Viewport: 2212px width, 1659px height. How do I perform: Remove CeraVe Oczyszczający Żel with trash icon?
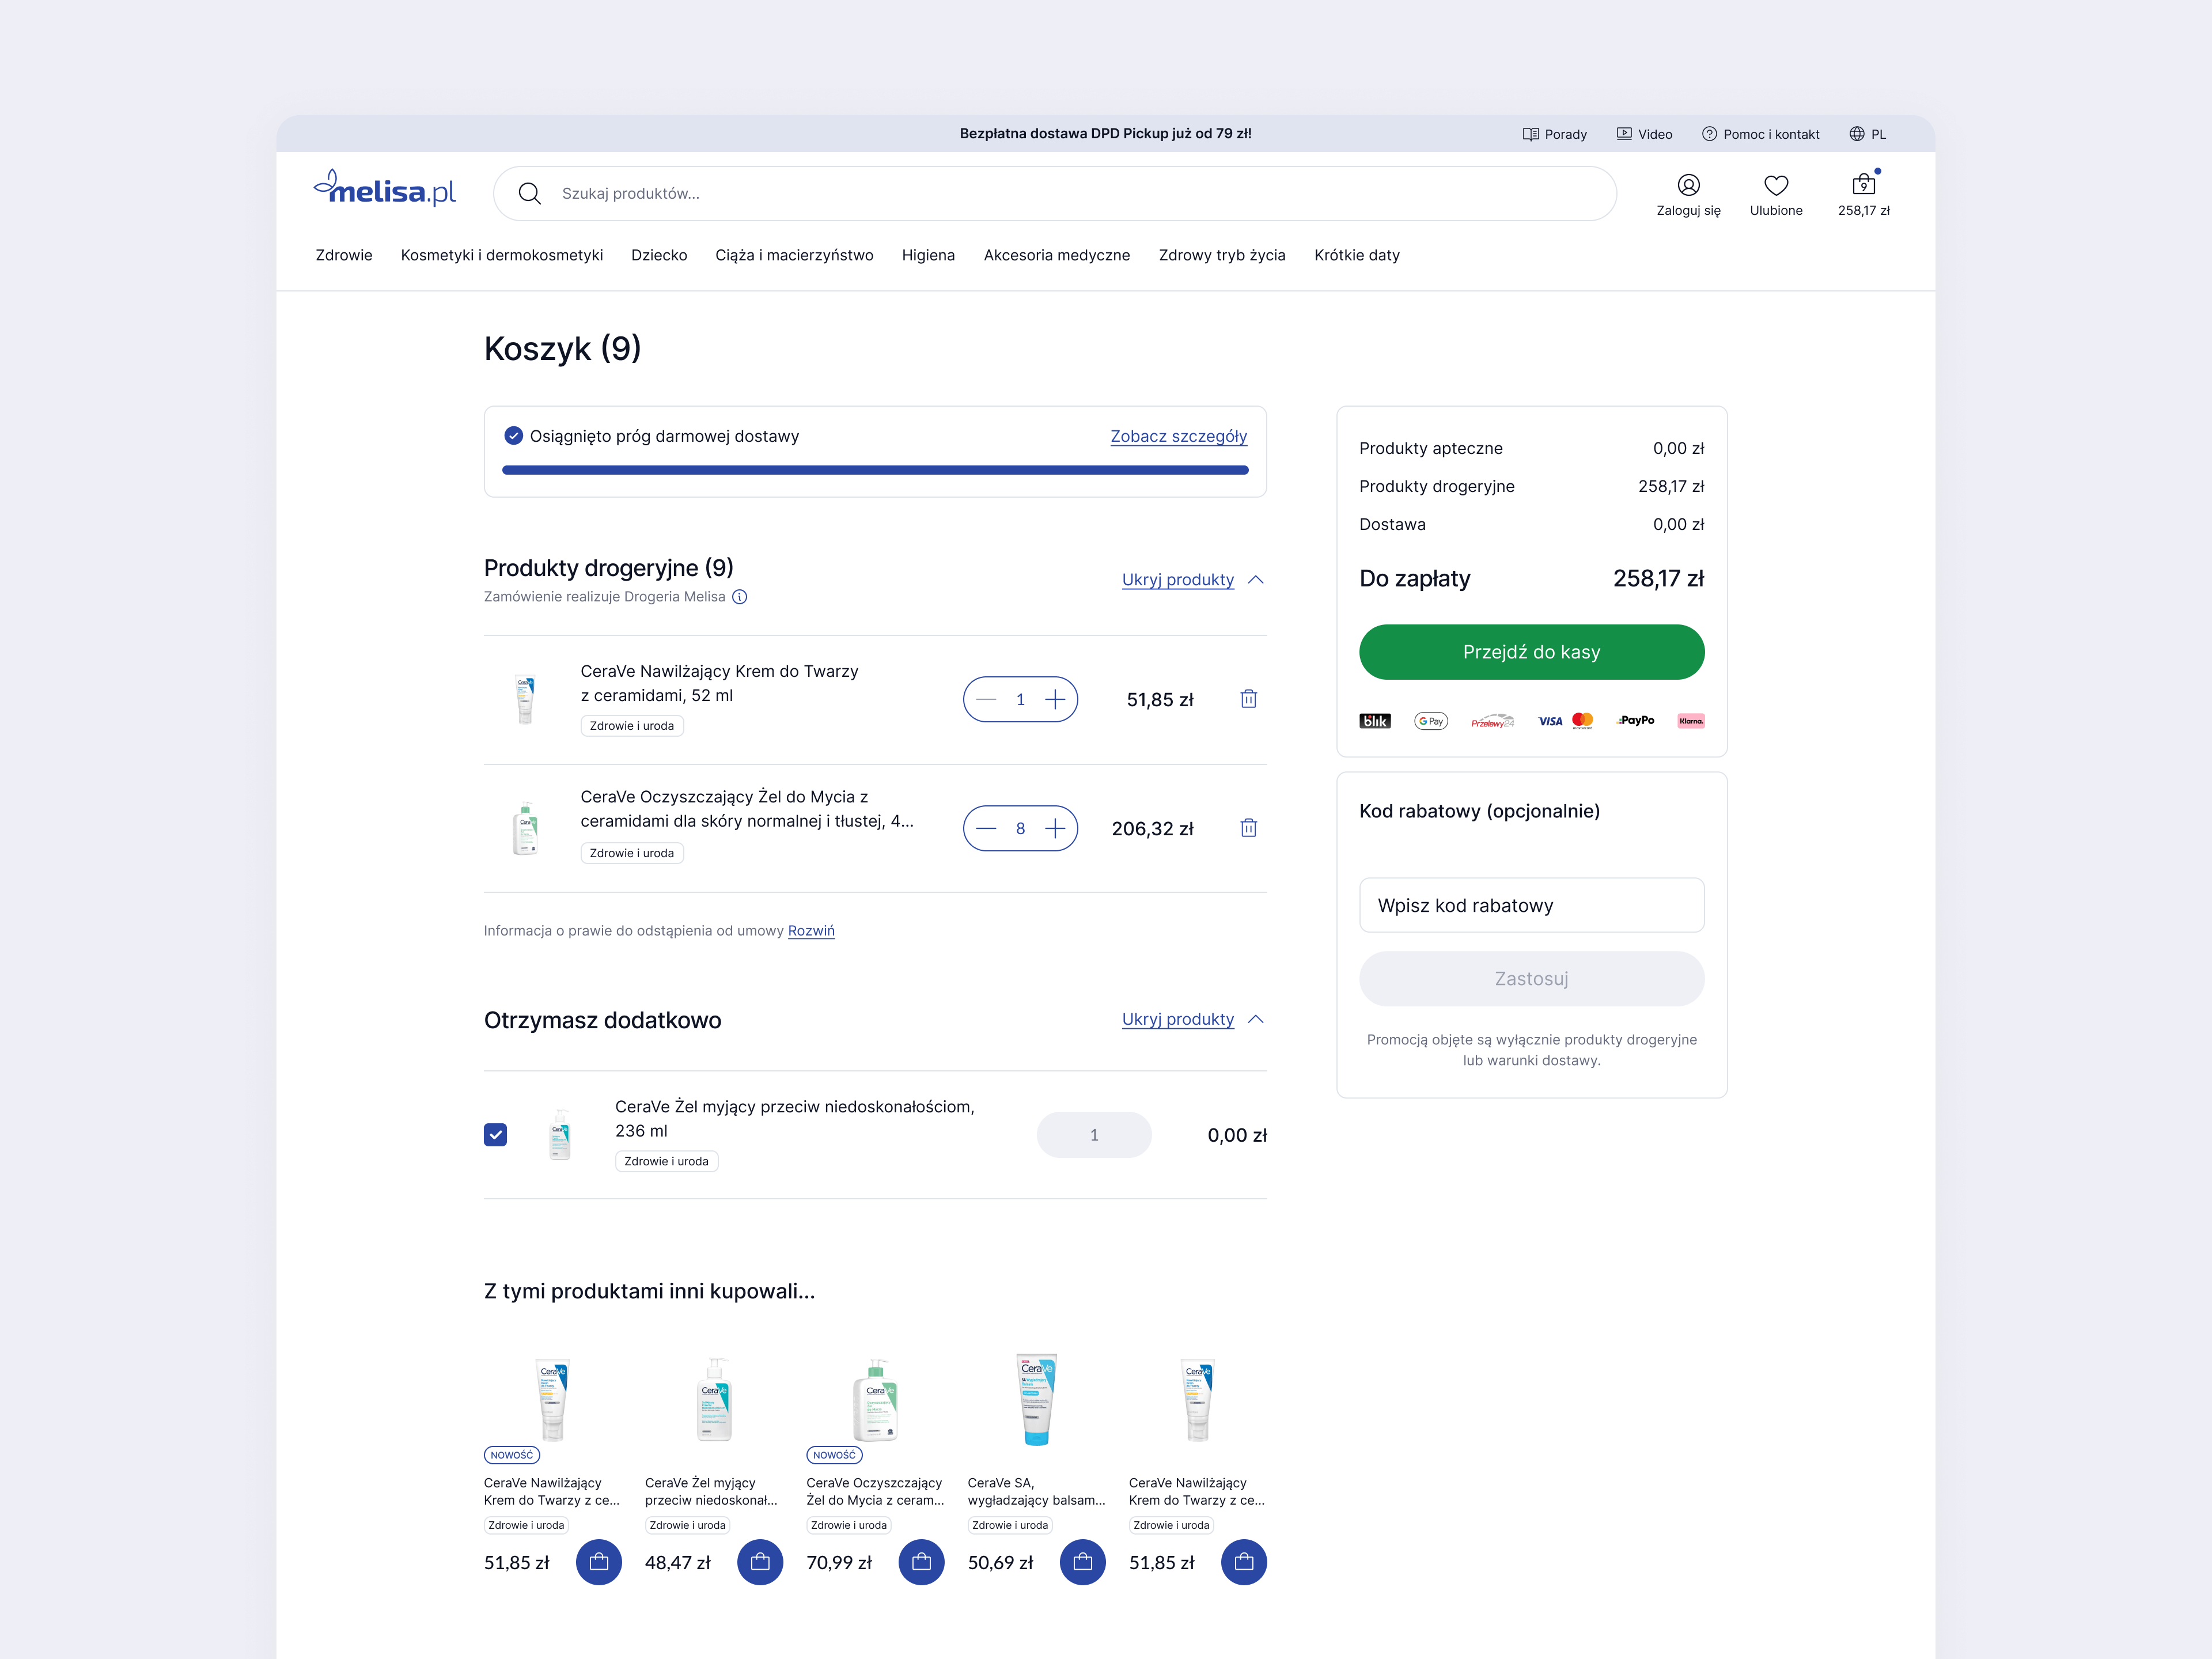(x=1248, y=828)
